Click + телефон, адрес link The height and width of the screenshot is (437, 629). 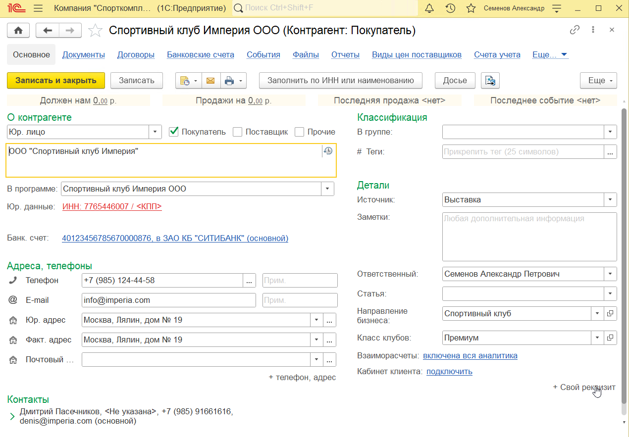point(302,377)
